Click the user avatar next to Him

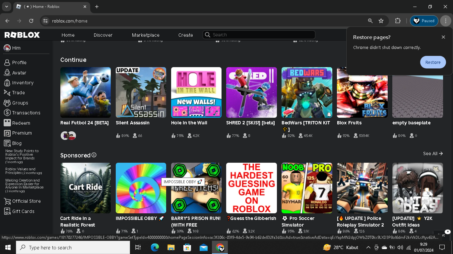click(x=7, y=48)
